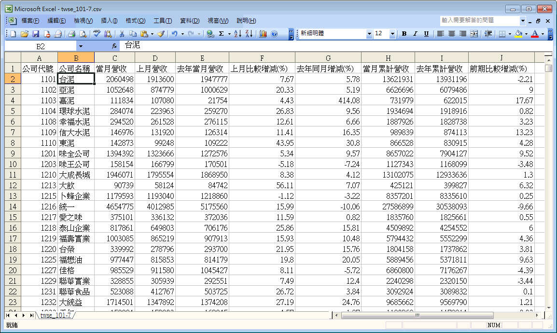Open the borders style dropdown arrow
Image resolution: width=557 pixels, height=333 pixels.
coord(510,34)
